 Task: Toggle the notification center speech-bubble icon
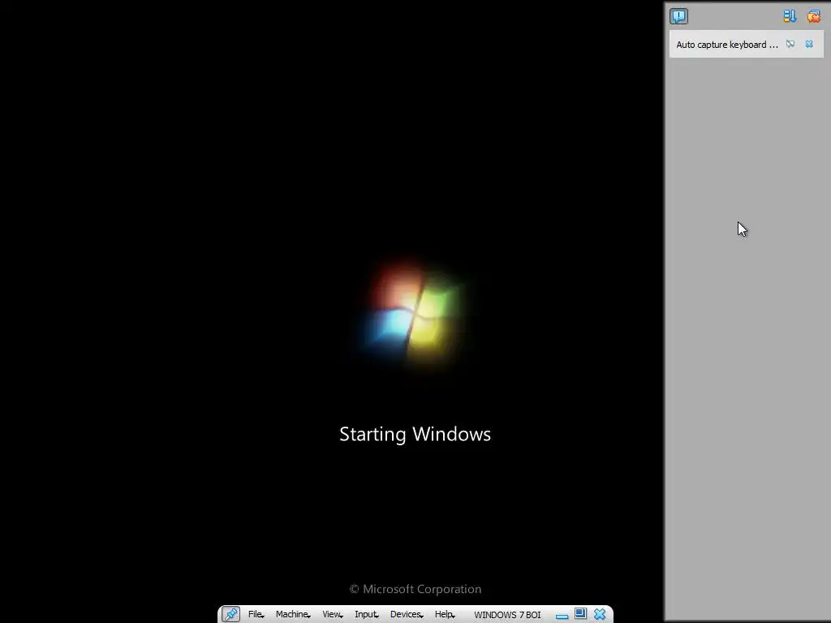coord(678,16)
